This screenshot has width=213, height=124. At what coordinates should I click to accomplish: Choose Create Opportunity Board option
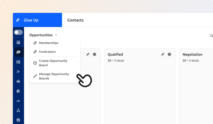(x=53, y=63)
